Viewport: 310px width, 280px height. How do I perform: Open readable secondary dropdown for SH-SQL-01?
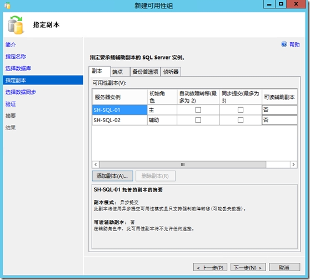(279, 110)
